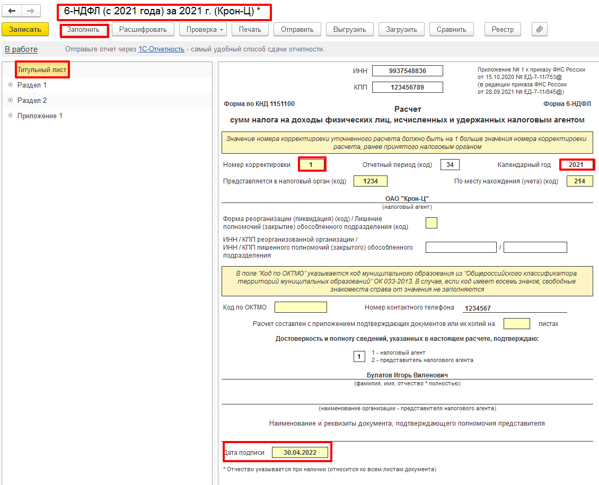Open the Проверка dropdown menu

[x=205, y=30]
